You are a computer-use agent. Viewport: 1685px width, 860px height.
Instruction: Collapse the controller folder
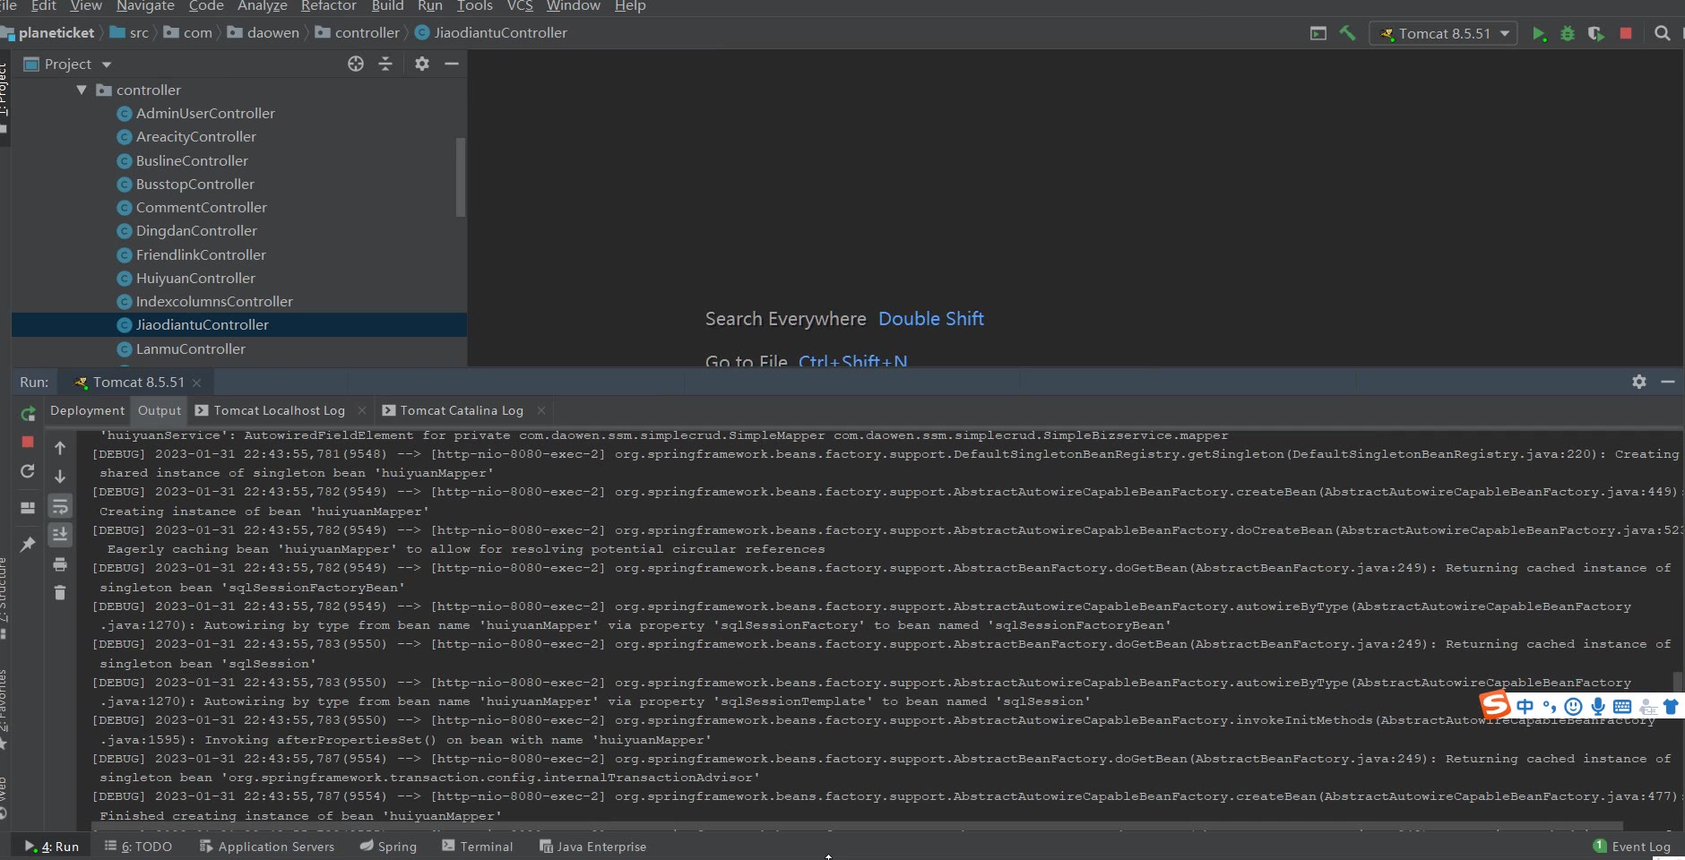(82, 90)
